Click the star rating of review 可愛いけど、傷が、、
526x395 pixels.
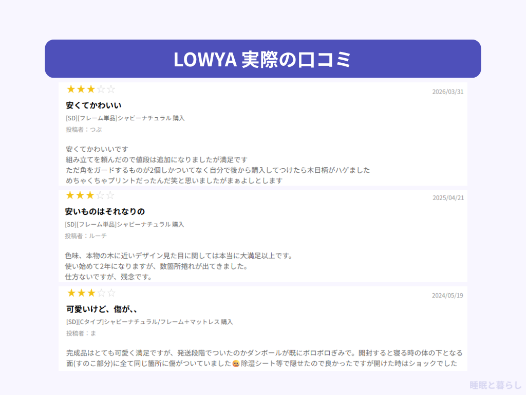point(91,293)
